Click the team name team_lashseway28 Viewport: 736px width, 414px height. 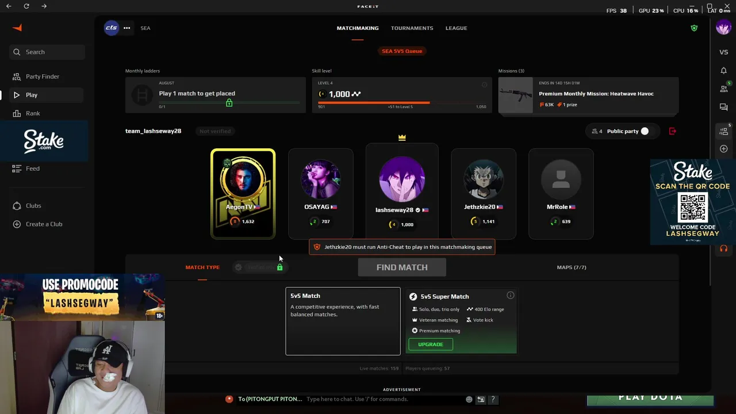153,131
